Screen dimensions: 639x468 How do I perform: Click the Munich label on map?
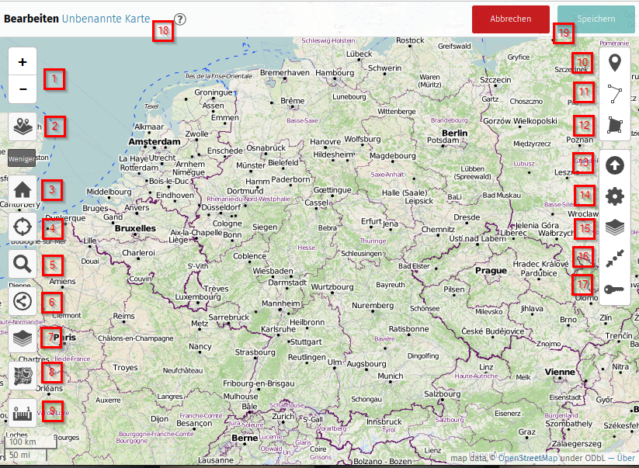pyautogui.click(x=391, y=376)
